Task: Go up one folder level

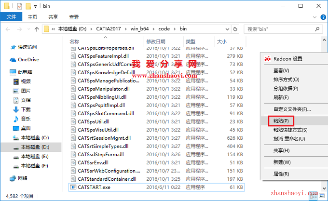Action: [x=37, y=29]
